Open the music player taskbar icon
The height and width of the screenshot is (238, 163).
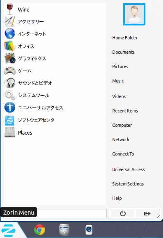tap(89, 230)
